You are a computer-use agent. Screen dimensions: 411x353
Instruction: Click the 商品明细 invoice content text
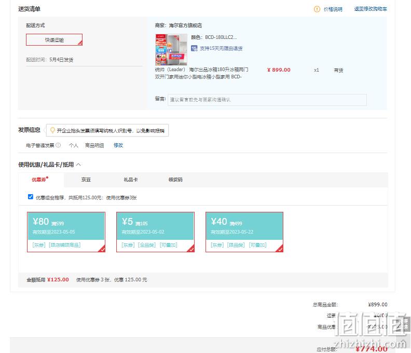point(94,145)
